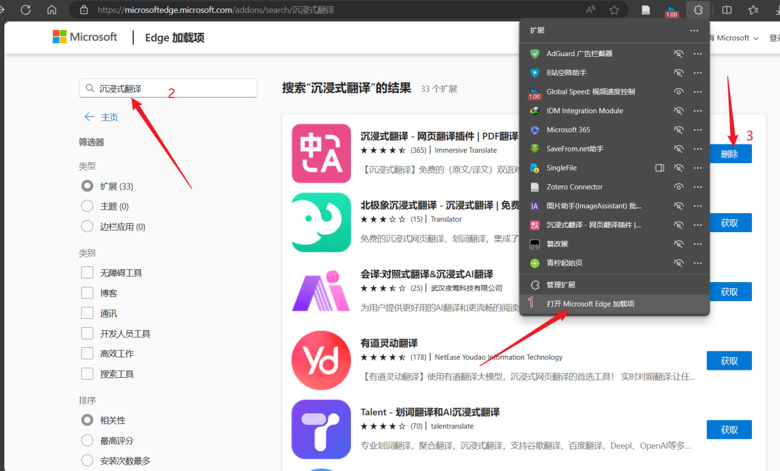This screenshot has height=471, width=780.
Task: Add this page to favorites star
Action: coord(614,10)
